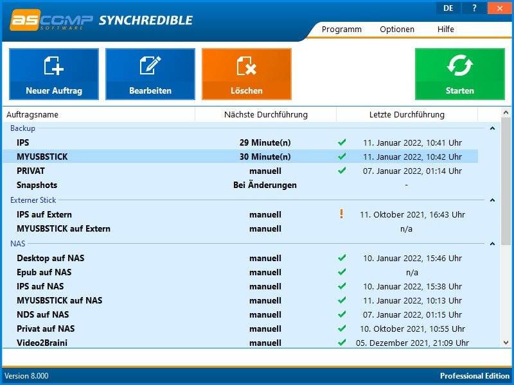Collapse the Externer Stick group
The width and height of the screenshot is (514, 385).
pos(492,200)
